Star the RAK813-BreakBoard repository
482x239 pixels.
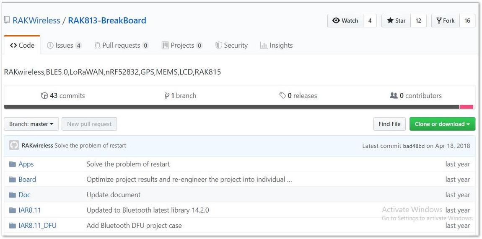tap(396, 21)
